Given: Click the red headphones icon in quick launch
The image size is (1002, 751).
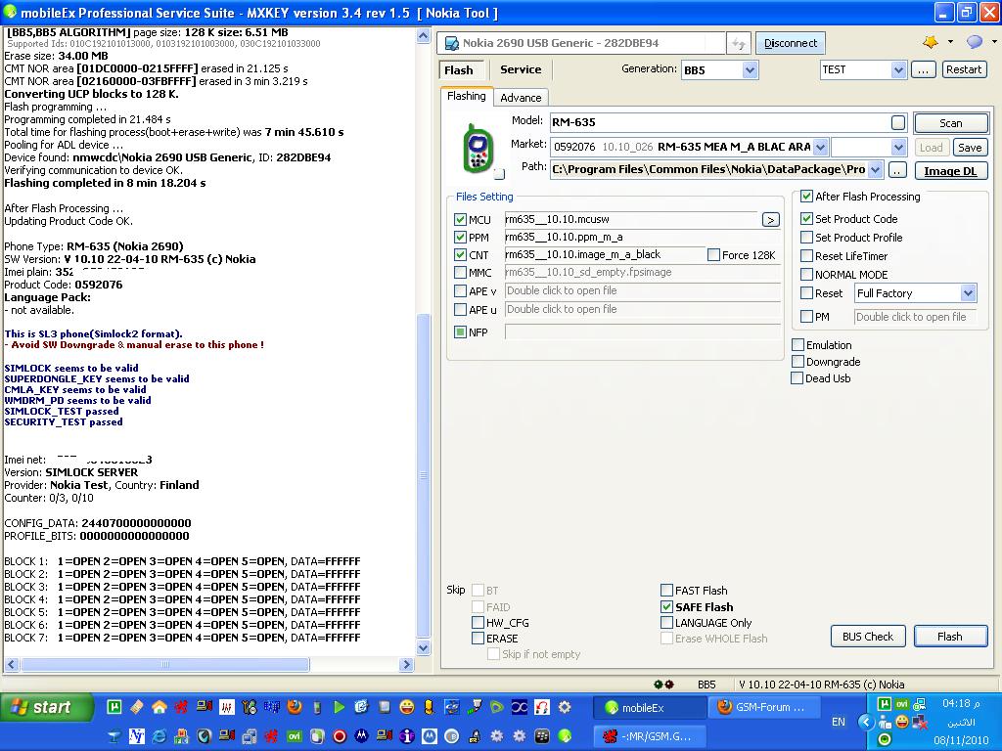Looking at the screenshot, I should pos(542,707).
